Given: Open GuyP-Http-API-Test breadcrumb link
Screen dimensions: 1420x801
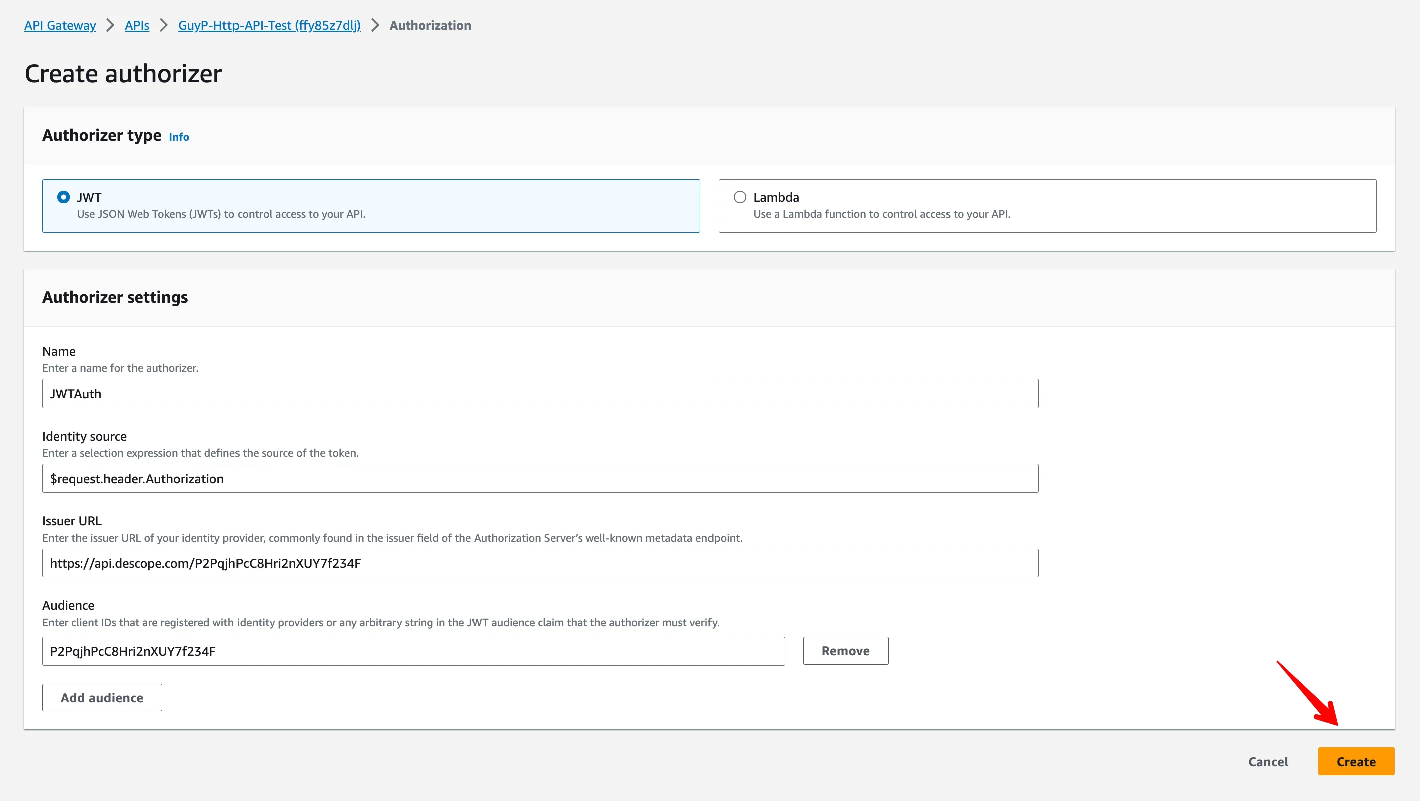Looking at the screenshot, I should click(269, 26).
